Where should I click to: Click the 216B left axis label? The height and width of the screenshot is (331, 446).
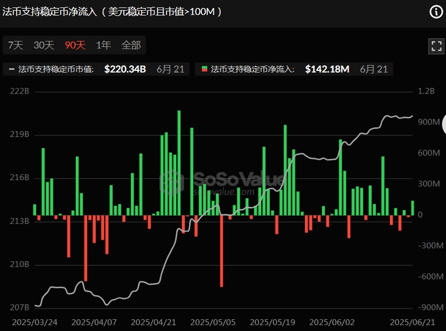(19, 177)
